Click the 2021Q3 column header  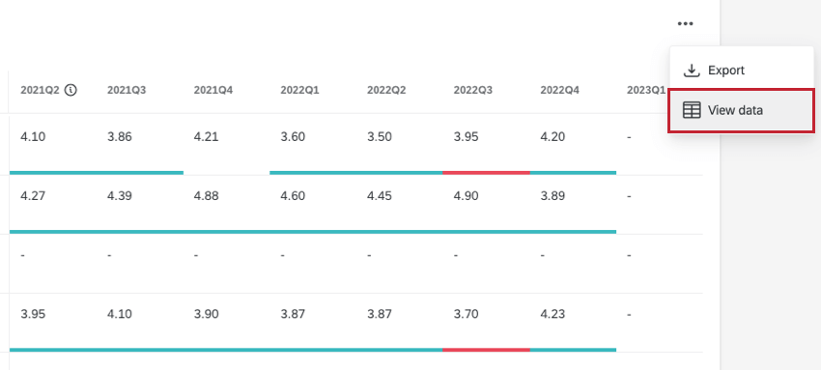point(127,90)
